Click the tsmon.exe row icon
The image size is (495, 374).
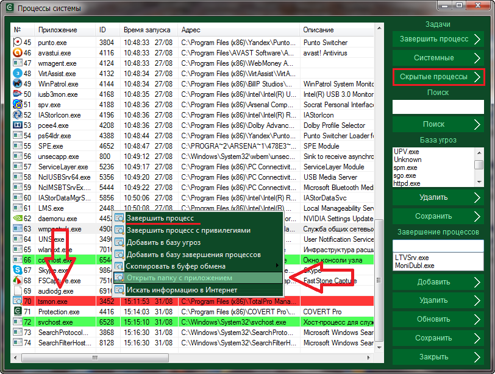click(18, 301)
